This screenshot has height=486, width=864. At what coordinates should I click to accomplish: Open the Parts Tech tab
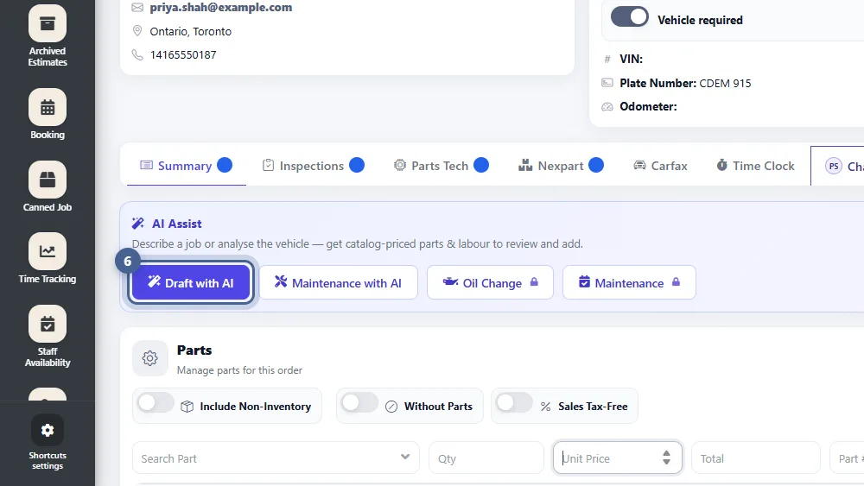[x=441, y=166]
